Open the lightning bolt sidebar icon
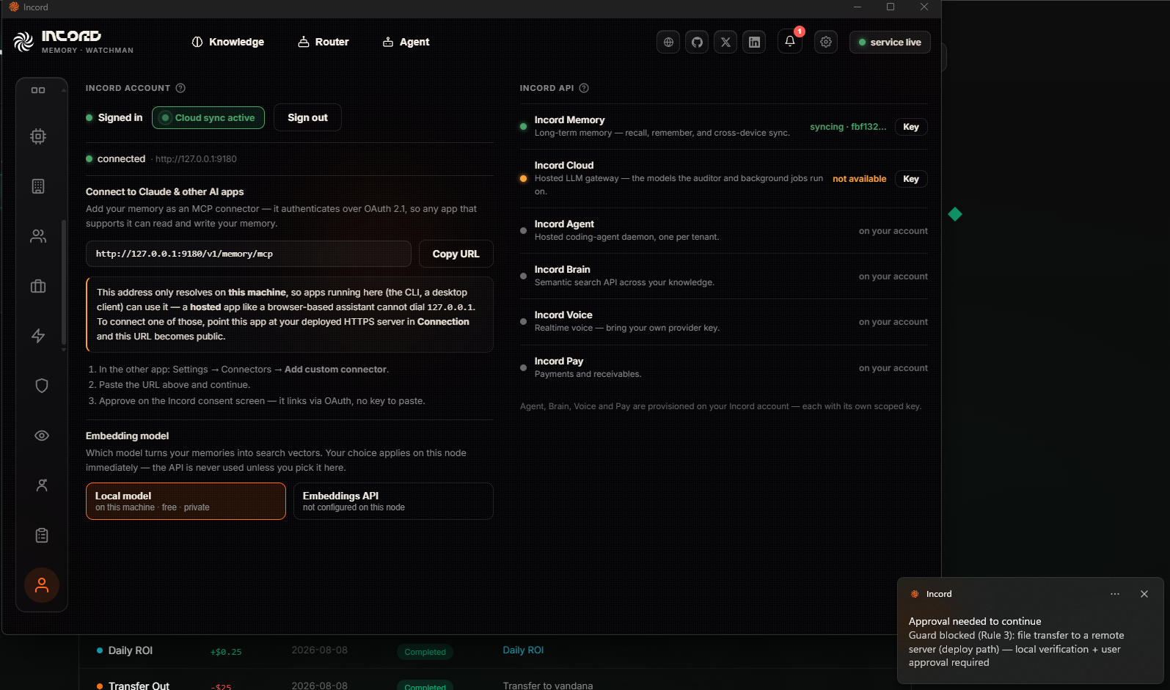 coord(38,336)
